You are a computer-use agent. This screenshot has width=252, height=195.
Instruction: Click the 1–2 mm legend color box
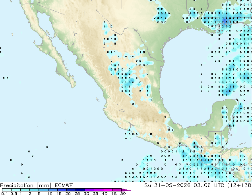25,190
